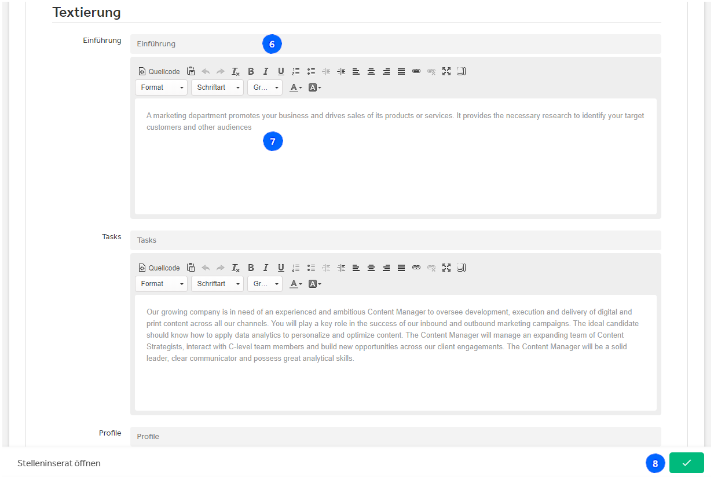Increase indent in Tasks editor
The width and height of the screenshot is (714, 479).
[341, 268]
